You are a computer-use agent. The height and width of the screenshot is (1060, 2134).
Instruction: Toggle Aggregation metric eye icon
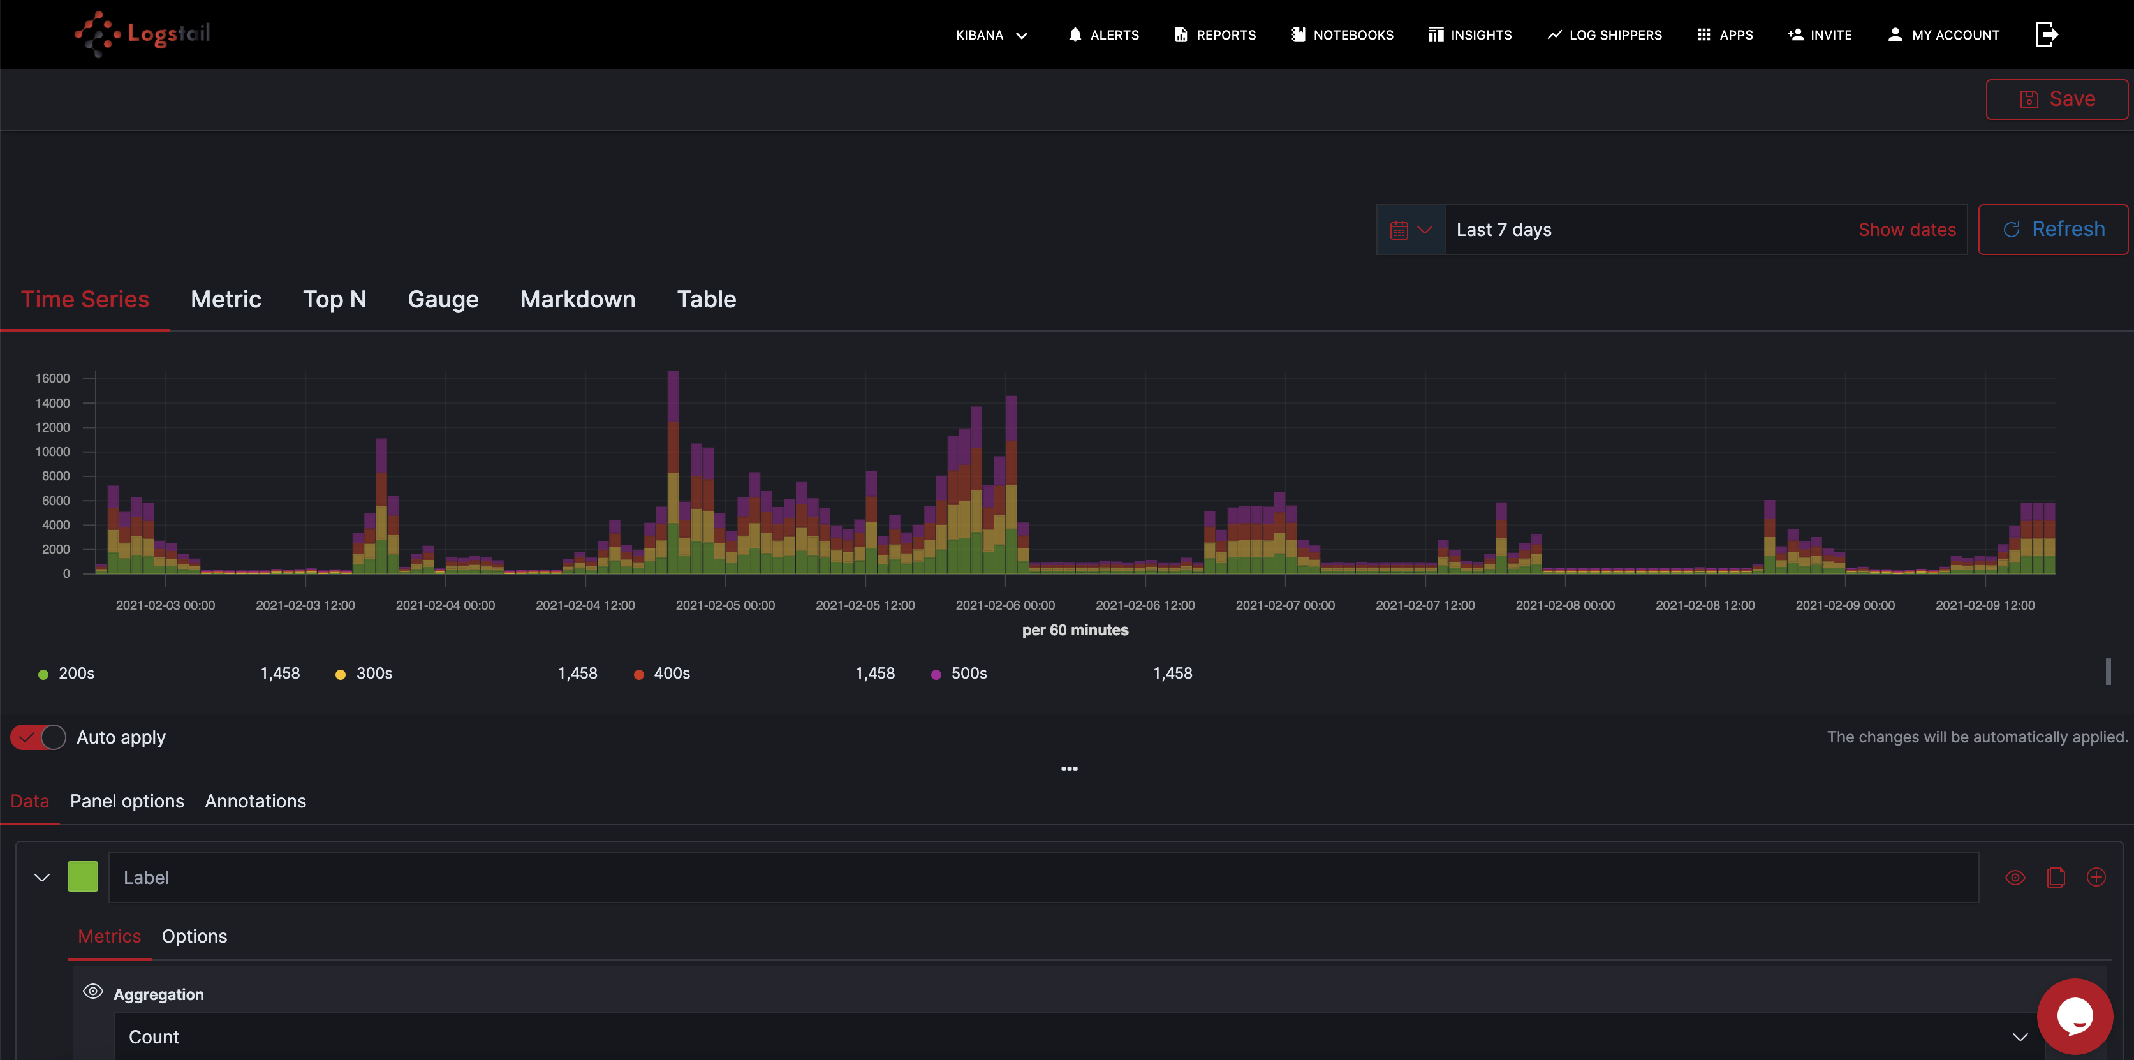[92, 991]
